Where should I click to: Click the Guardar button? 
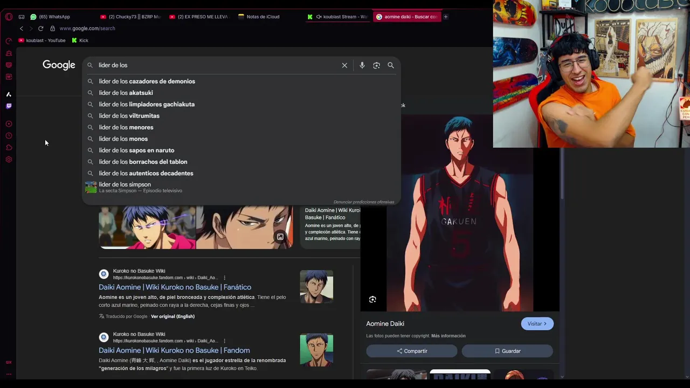507,351
